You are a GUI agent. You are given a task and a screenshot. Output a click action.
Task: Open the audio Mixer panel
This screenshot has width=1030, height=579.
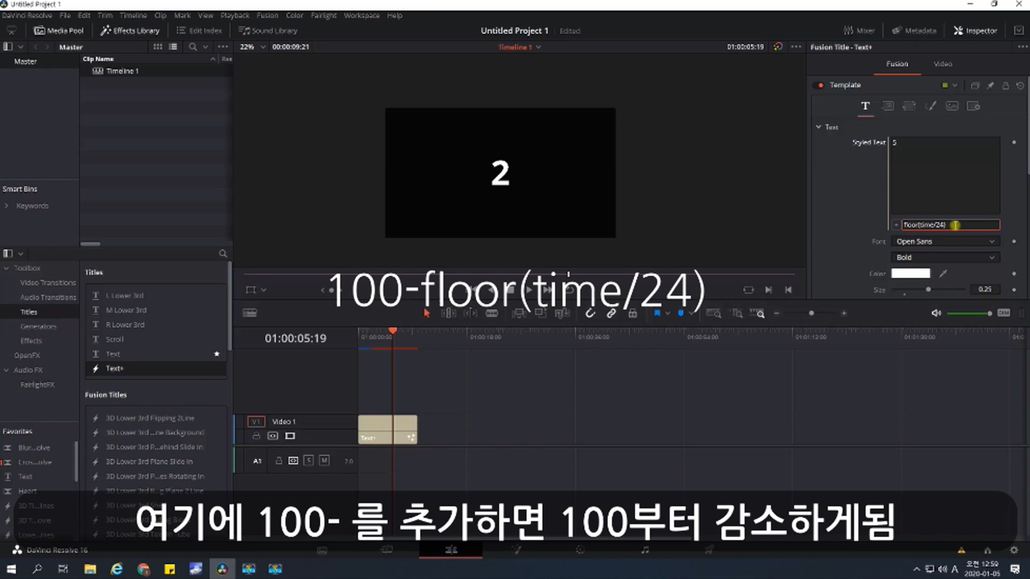click(x=859, y=31)
